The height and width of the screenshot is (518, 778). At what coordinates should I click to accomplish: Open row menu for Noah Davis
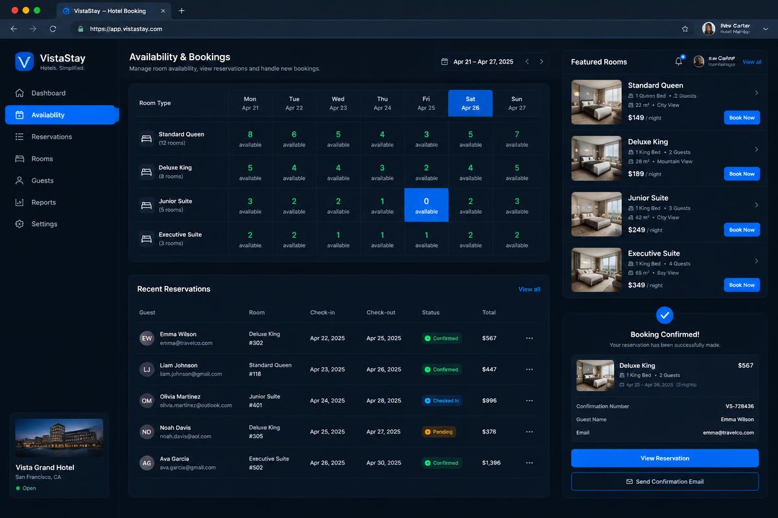529,431
